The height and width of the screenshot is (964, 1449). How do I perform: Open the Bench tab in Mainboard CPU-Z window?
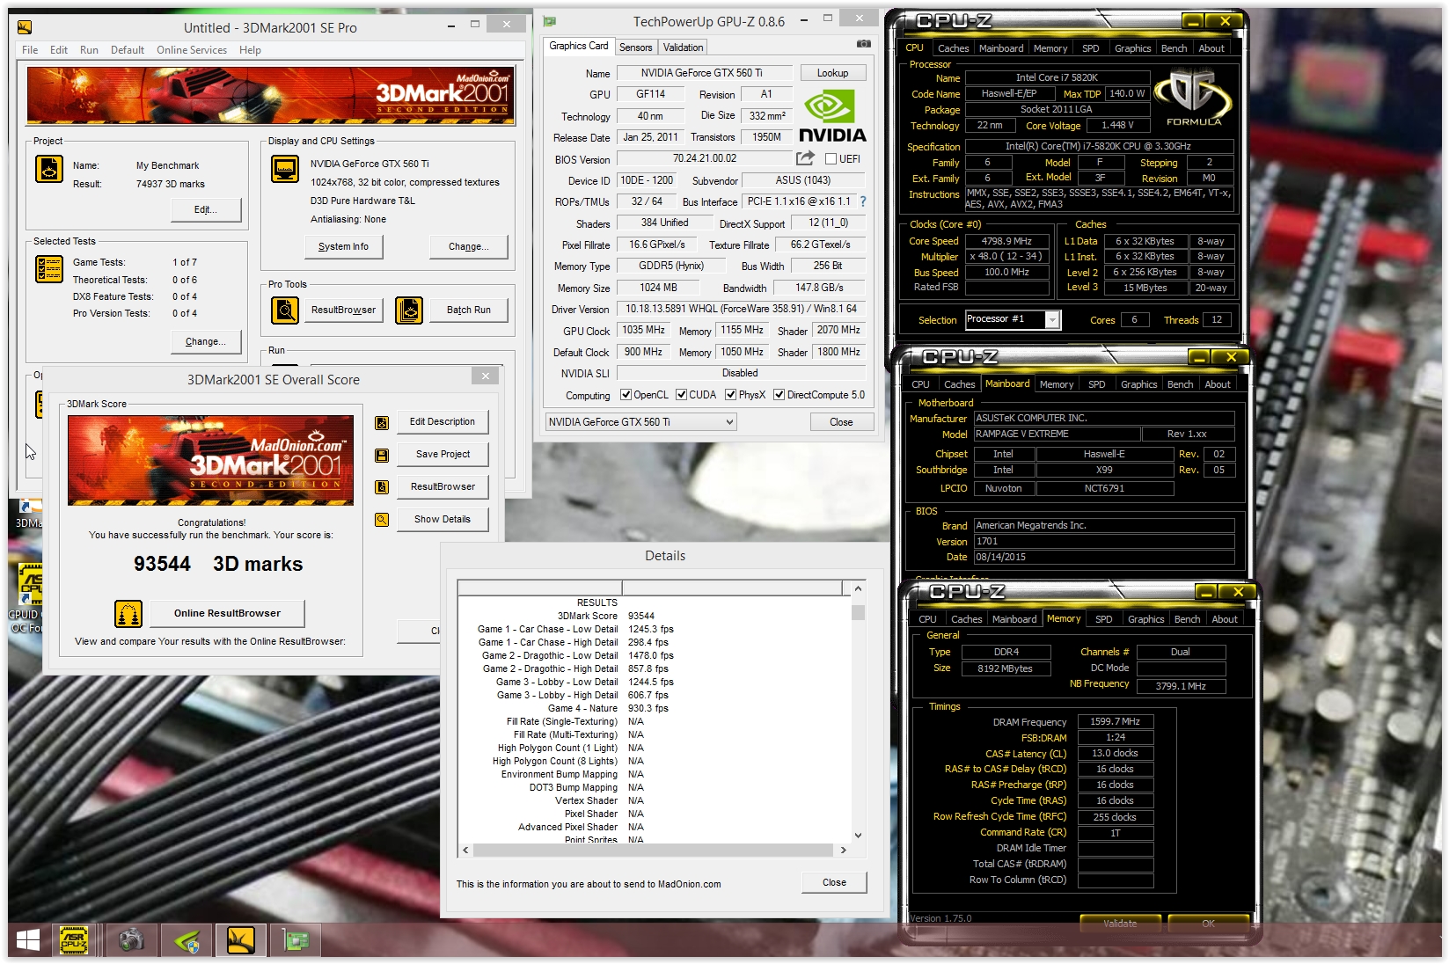[1180, 384]
